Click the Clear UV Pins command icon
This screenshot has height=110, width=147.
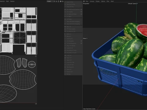click(65, 7)
